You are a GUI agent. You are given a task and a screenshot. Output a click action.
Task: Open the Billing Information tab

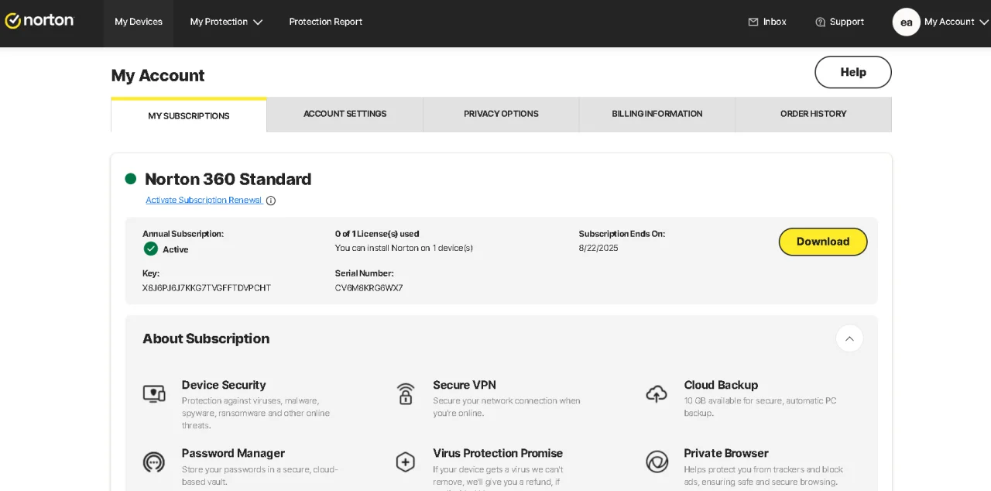[x=657, y=114]
